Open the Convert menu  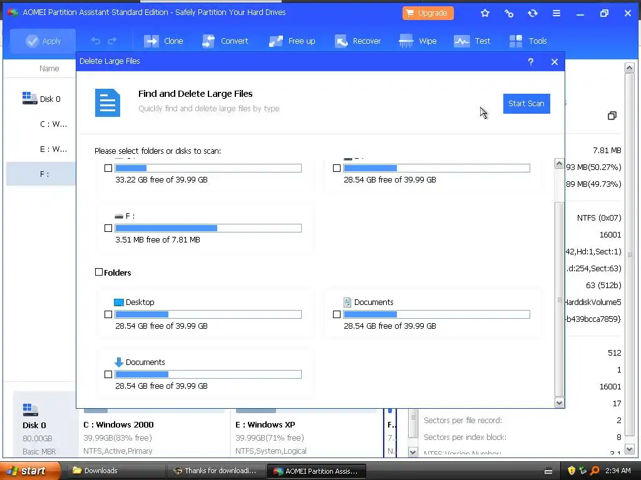coord(225,41)
